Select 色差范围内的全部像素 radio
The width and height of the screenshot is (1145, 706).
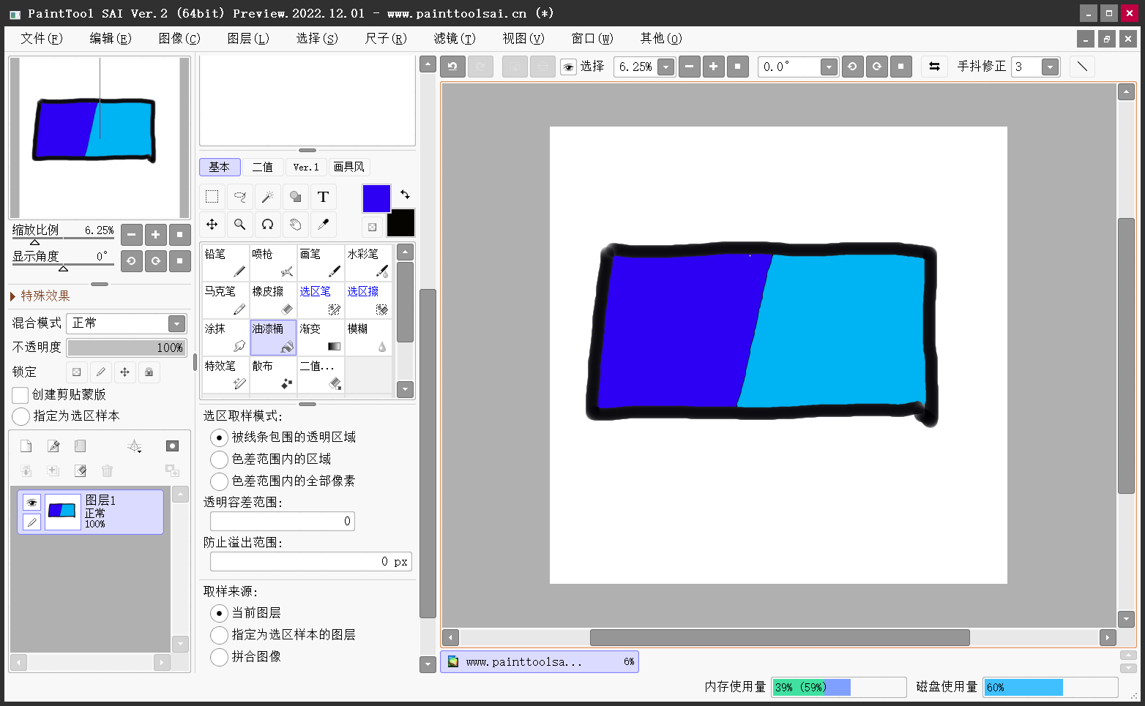[x=219, y=481]
